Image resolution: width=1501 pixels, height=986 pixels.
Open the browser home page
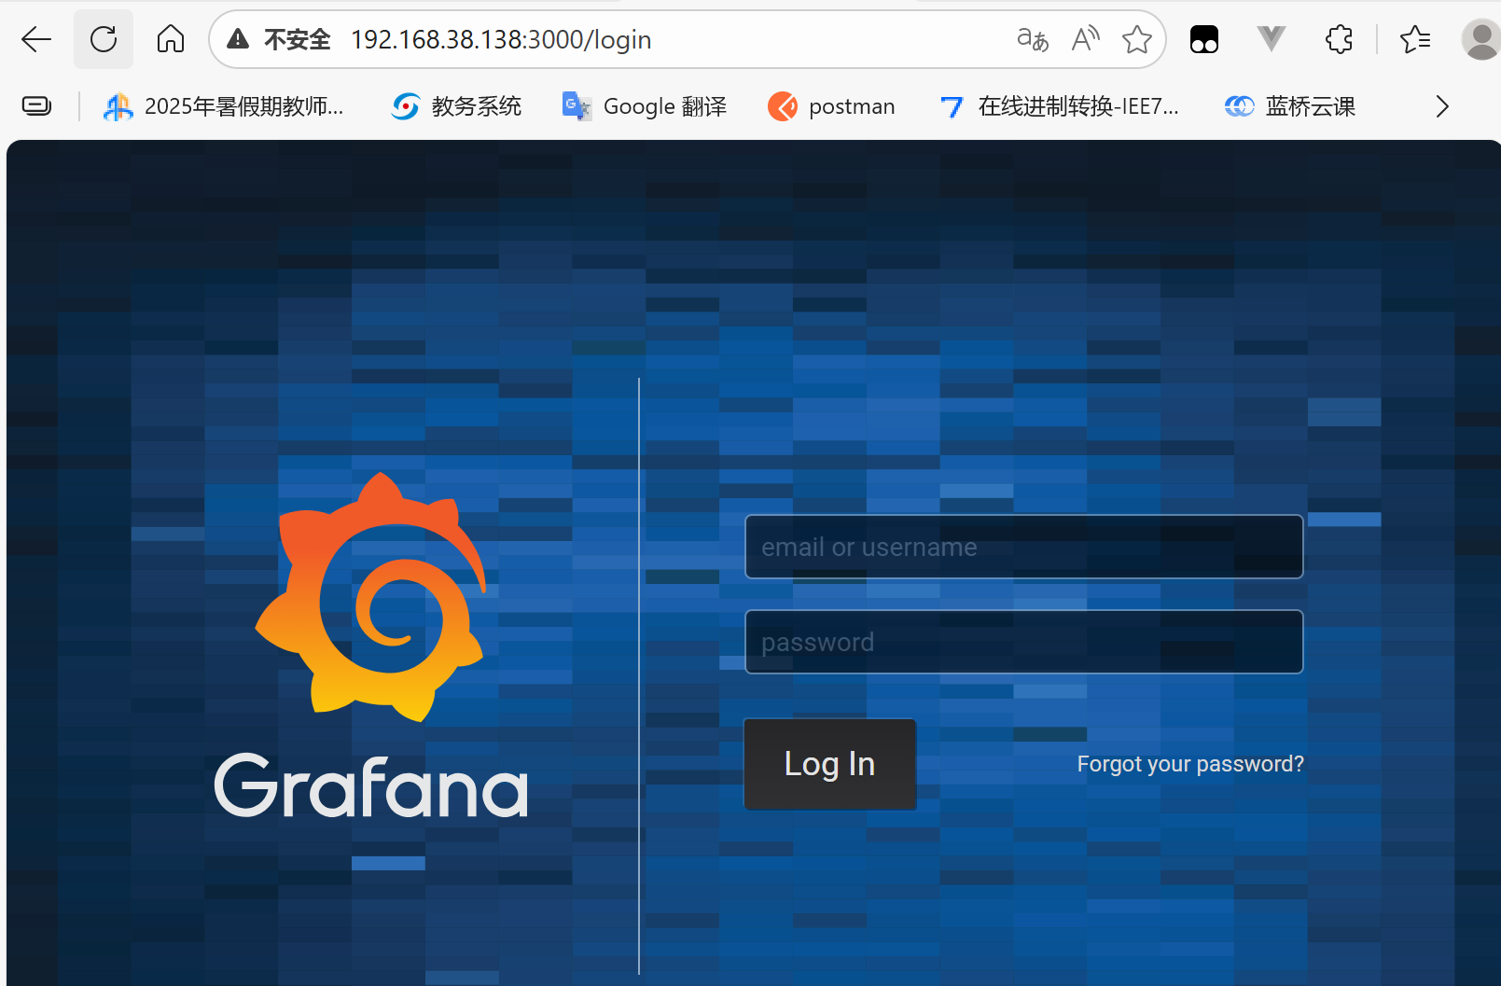(171, 39)
